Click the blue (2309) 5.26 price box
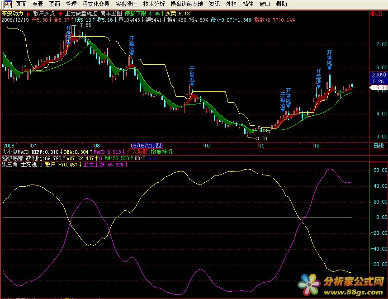Image resolution: width=388 pixels, height=299 pixels. [379, 78]
